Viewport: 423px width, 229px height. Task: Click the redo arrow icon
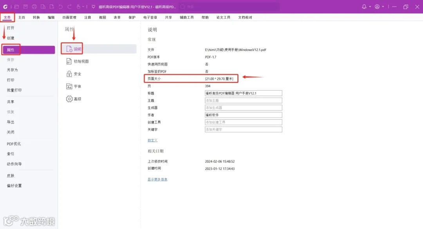69,7
